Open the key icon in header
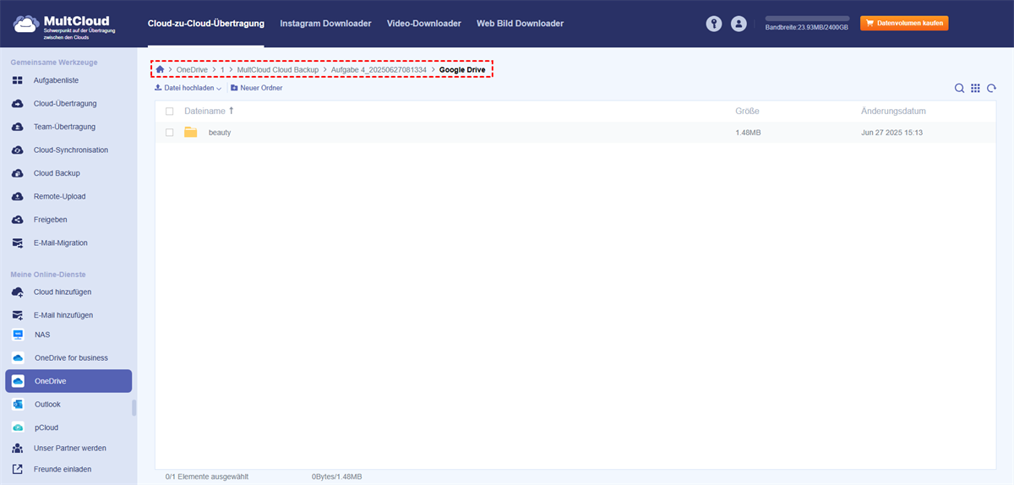The height and width of the screenshot is (485, 1014). [714, 24]
